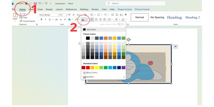
Task: Choose More Colors option
Action: click(92, 73)
